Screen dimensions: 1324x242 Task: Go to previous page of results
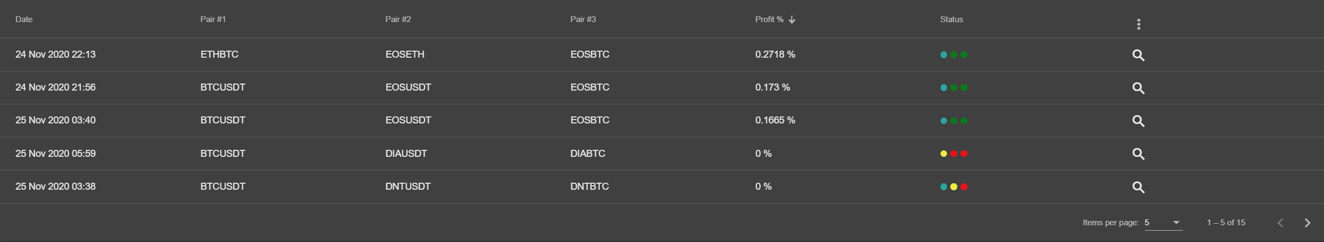click(x=1280, y=223)
